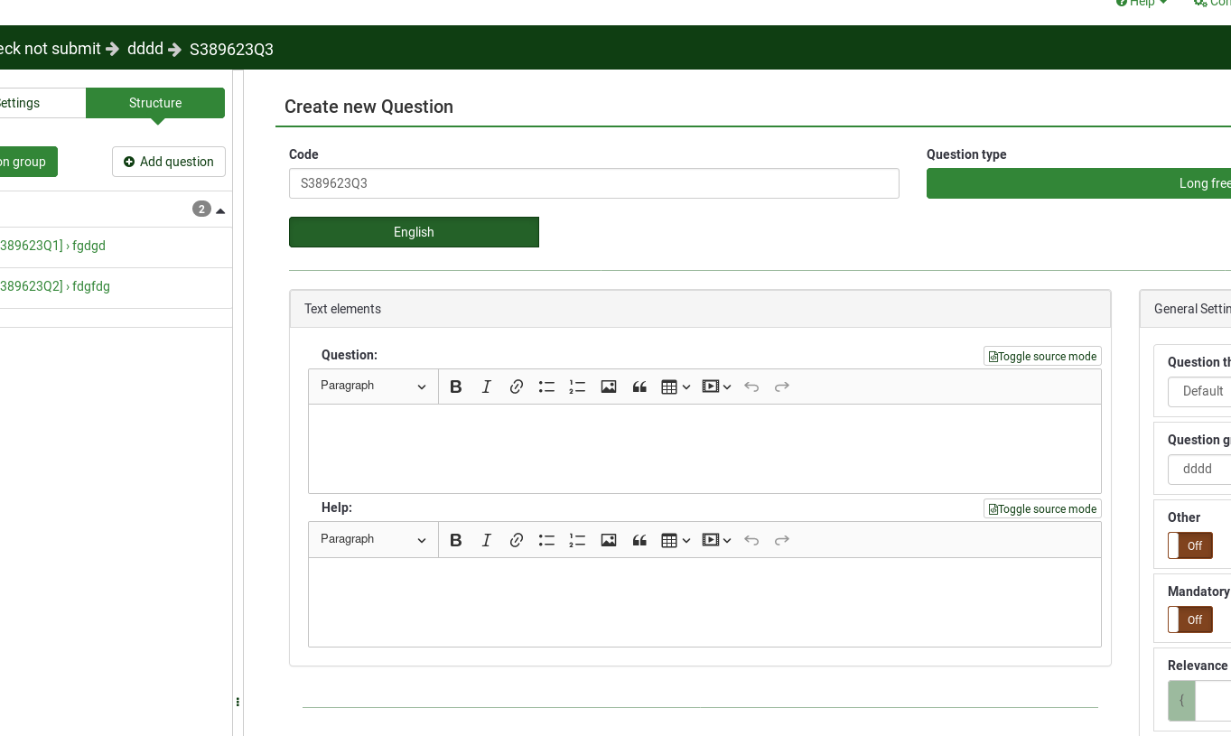This screenshot has height=736, width=1231.
Task: Insert bulleted list in Question editor
Action: click(546, 387)
